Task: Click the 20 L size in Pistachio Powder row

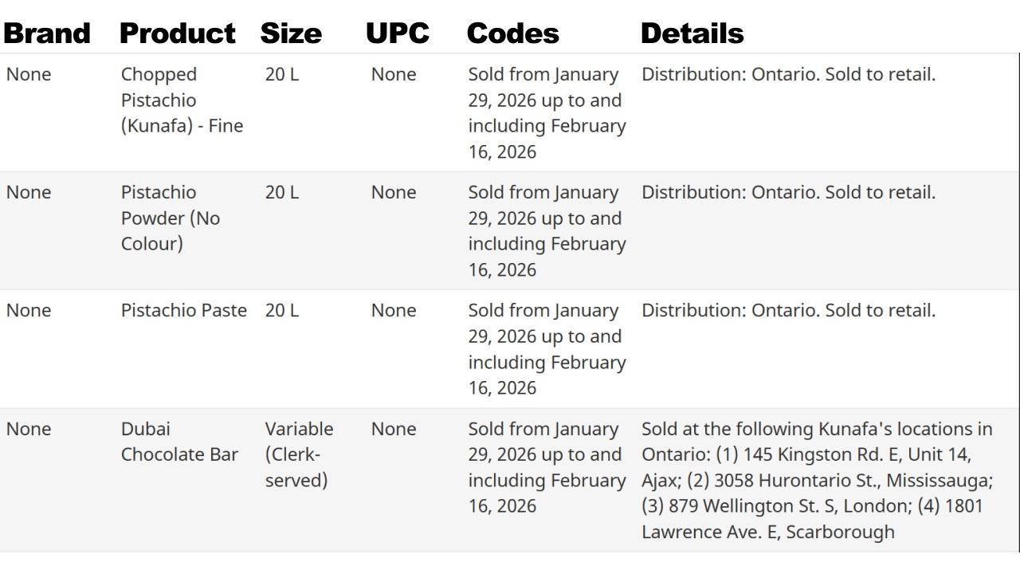Action: 282,192
